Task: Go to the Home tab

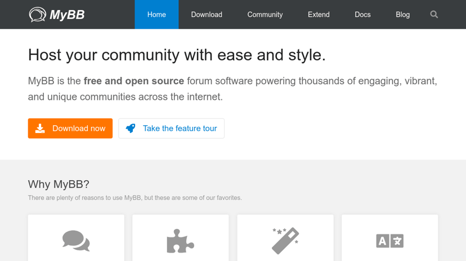Action: pyautogui.click(x=156, y=15)
